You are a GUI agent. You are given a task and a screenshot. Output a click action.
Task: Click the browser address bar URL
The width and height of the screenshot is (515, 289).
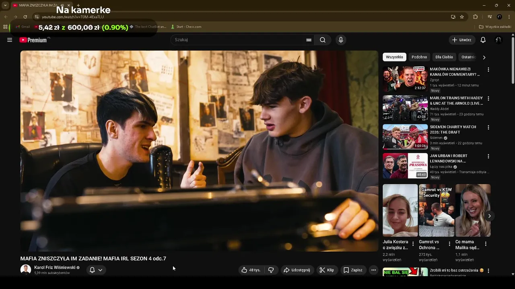click(x=73, y=17)
